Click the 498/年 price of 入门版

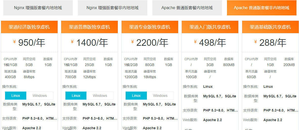(212, 43)
